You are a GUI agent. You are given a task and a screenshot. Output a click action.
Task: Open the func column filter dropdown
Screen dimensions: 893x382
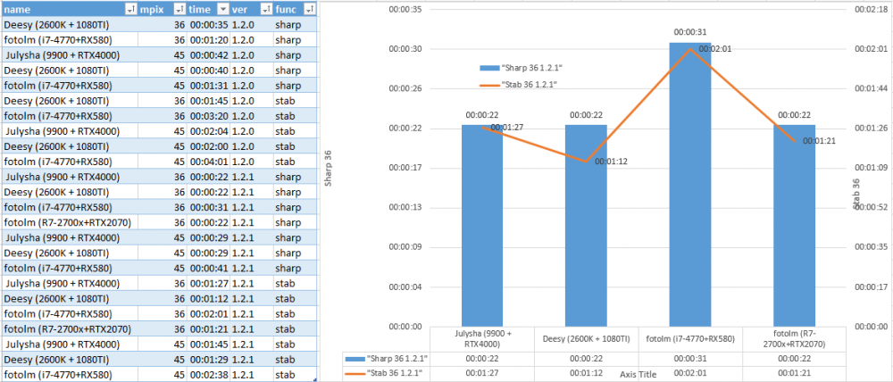pos(310,9)
